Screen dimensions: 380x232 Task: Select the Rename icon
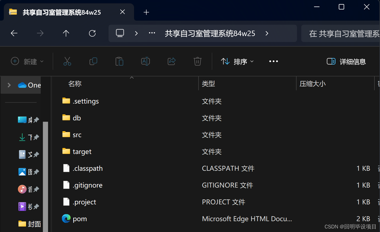coord(145,61)
